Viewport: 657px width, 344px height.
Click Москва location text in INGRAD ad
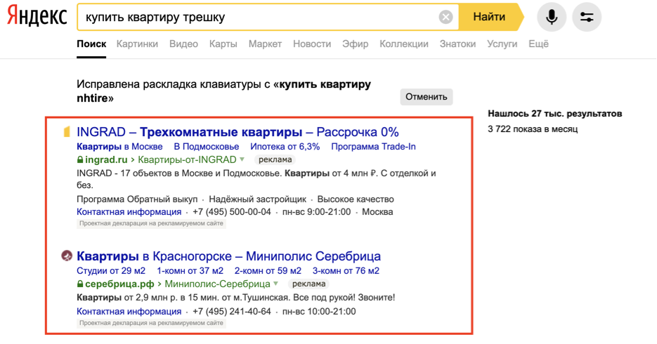(x=377, y=212)
